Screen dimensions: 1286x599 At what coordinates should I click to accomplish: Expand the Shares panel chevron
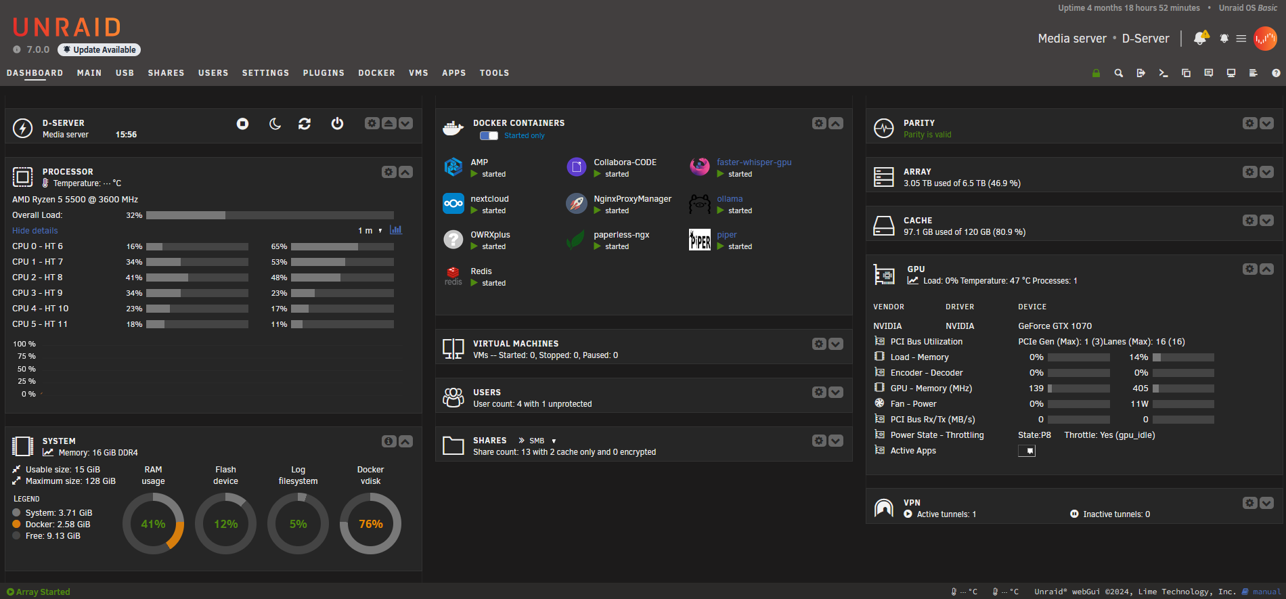tap(836, 441)
